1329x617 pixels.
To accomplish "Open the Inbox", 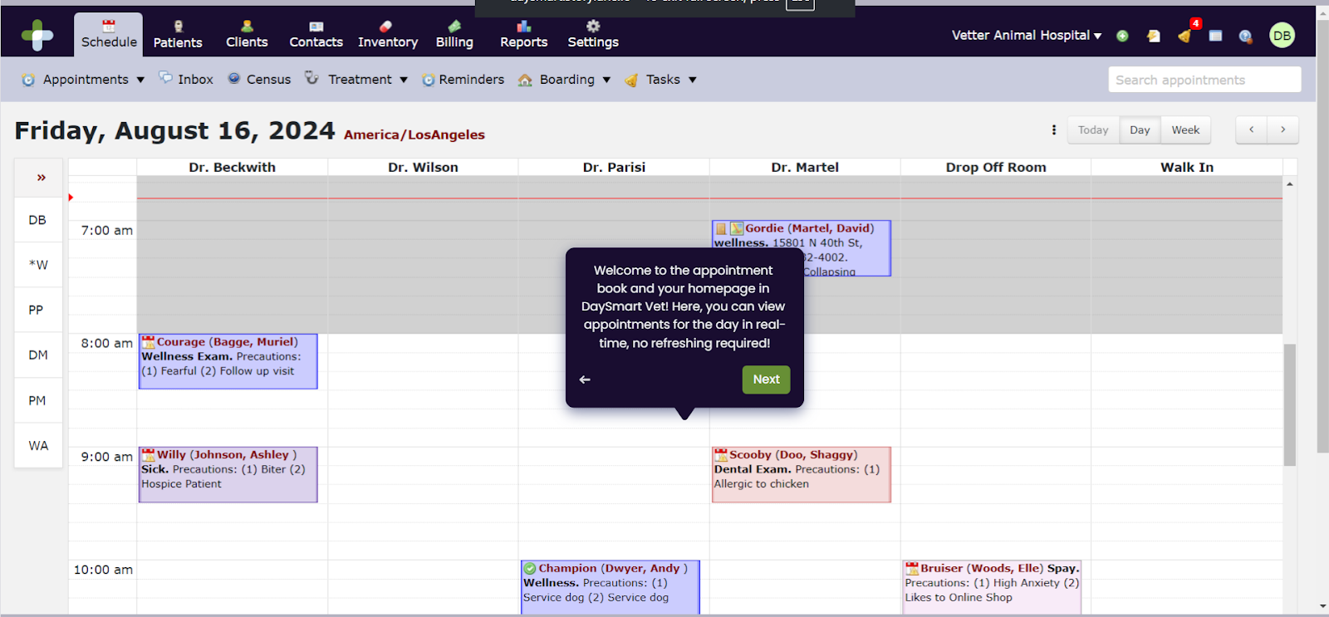I will [x=186, y=80].
